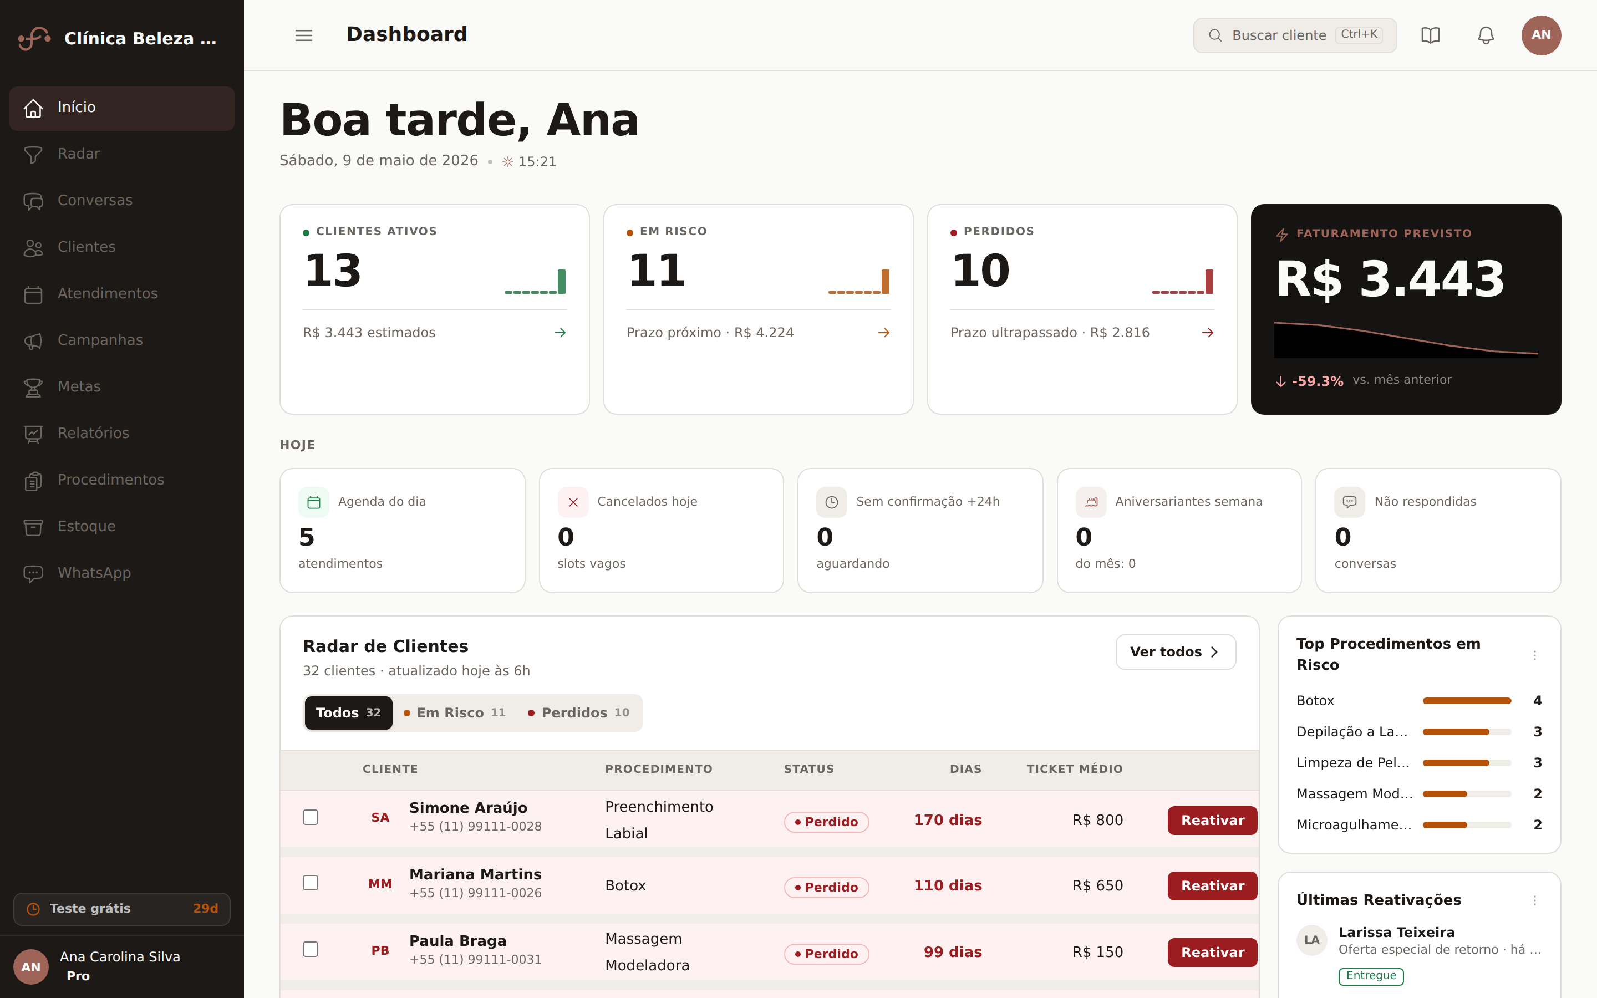
Task: Open the Estoque box icon
Action: (x=33, y=527)
